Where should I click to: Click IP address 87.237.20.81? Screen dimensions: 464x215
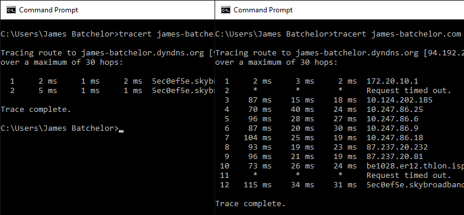[x=395, y=157]
